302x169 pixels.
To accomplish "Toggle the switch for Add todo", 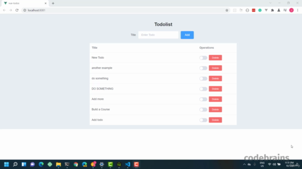I will click(203, 120).
